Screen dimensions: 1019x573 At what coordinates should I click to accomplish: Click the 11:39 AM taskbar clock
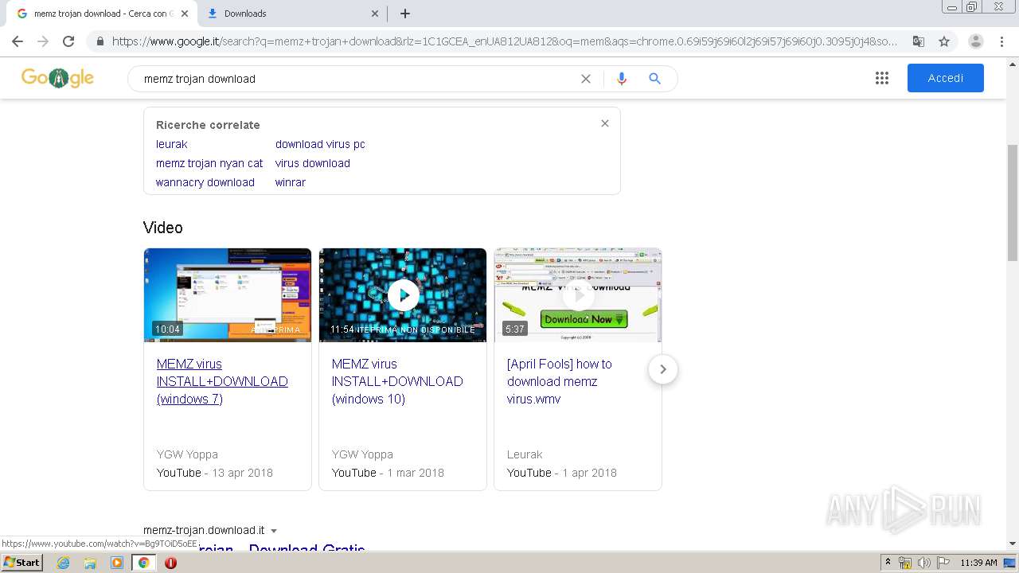tap(978, 563)
